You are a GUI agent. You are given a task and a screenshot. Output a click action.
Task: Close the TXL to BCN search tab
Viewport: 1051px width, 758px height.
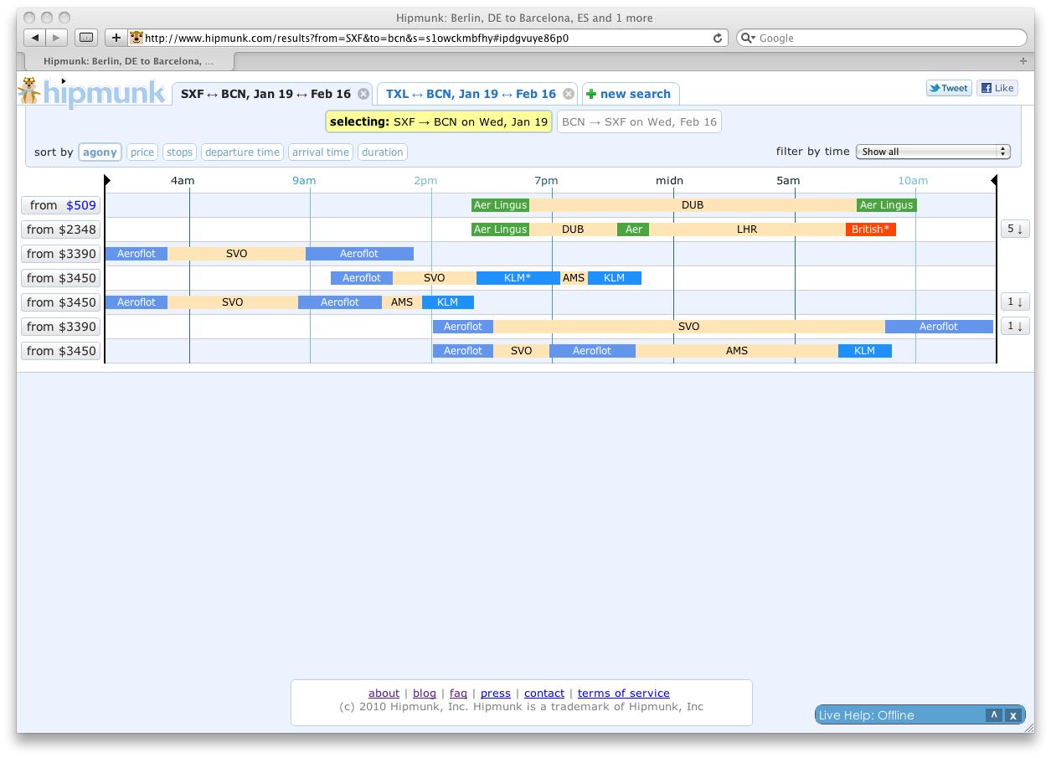[569, 94]
